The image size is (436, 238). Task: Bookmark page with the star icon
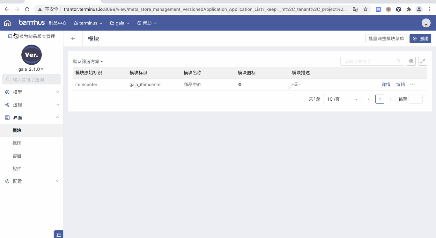(366, 9)
